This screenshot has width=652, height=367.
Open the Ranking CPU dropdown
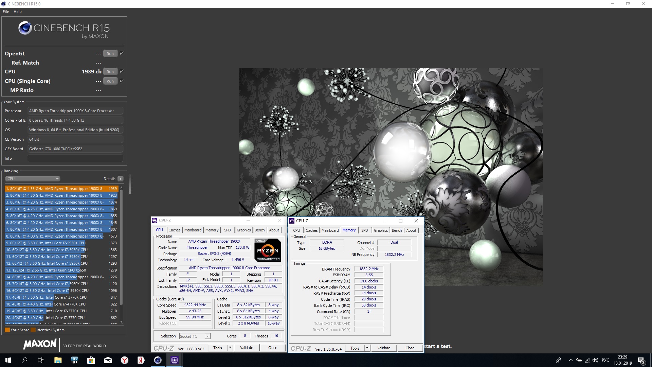tap(33, 179)
